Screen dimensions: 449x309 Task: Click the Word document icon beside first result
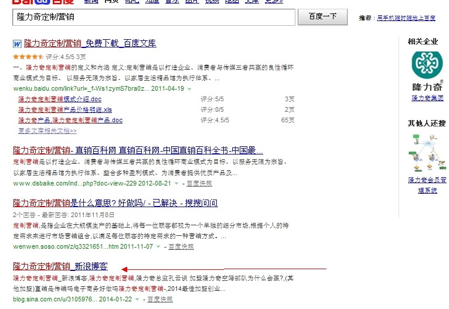point(17,44)
